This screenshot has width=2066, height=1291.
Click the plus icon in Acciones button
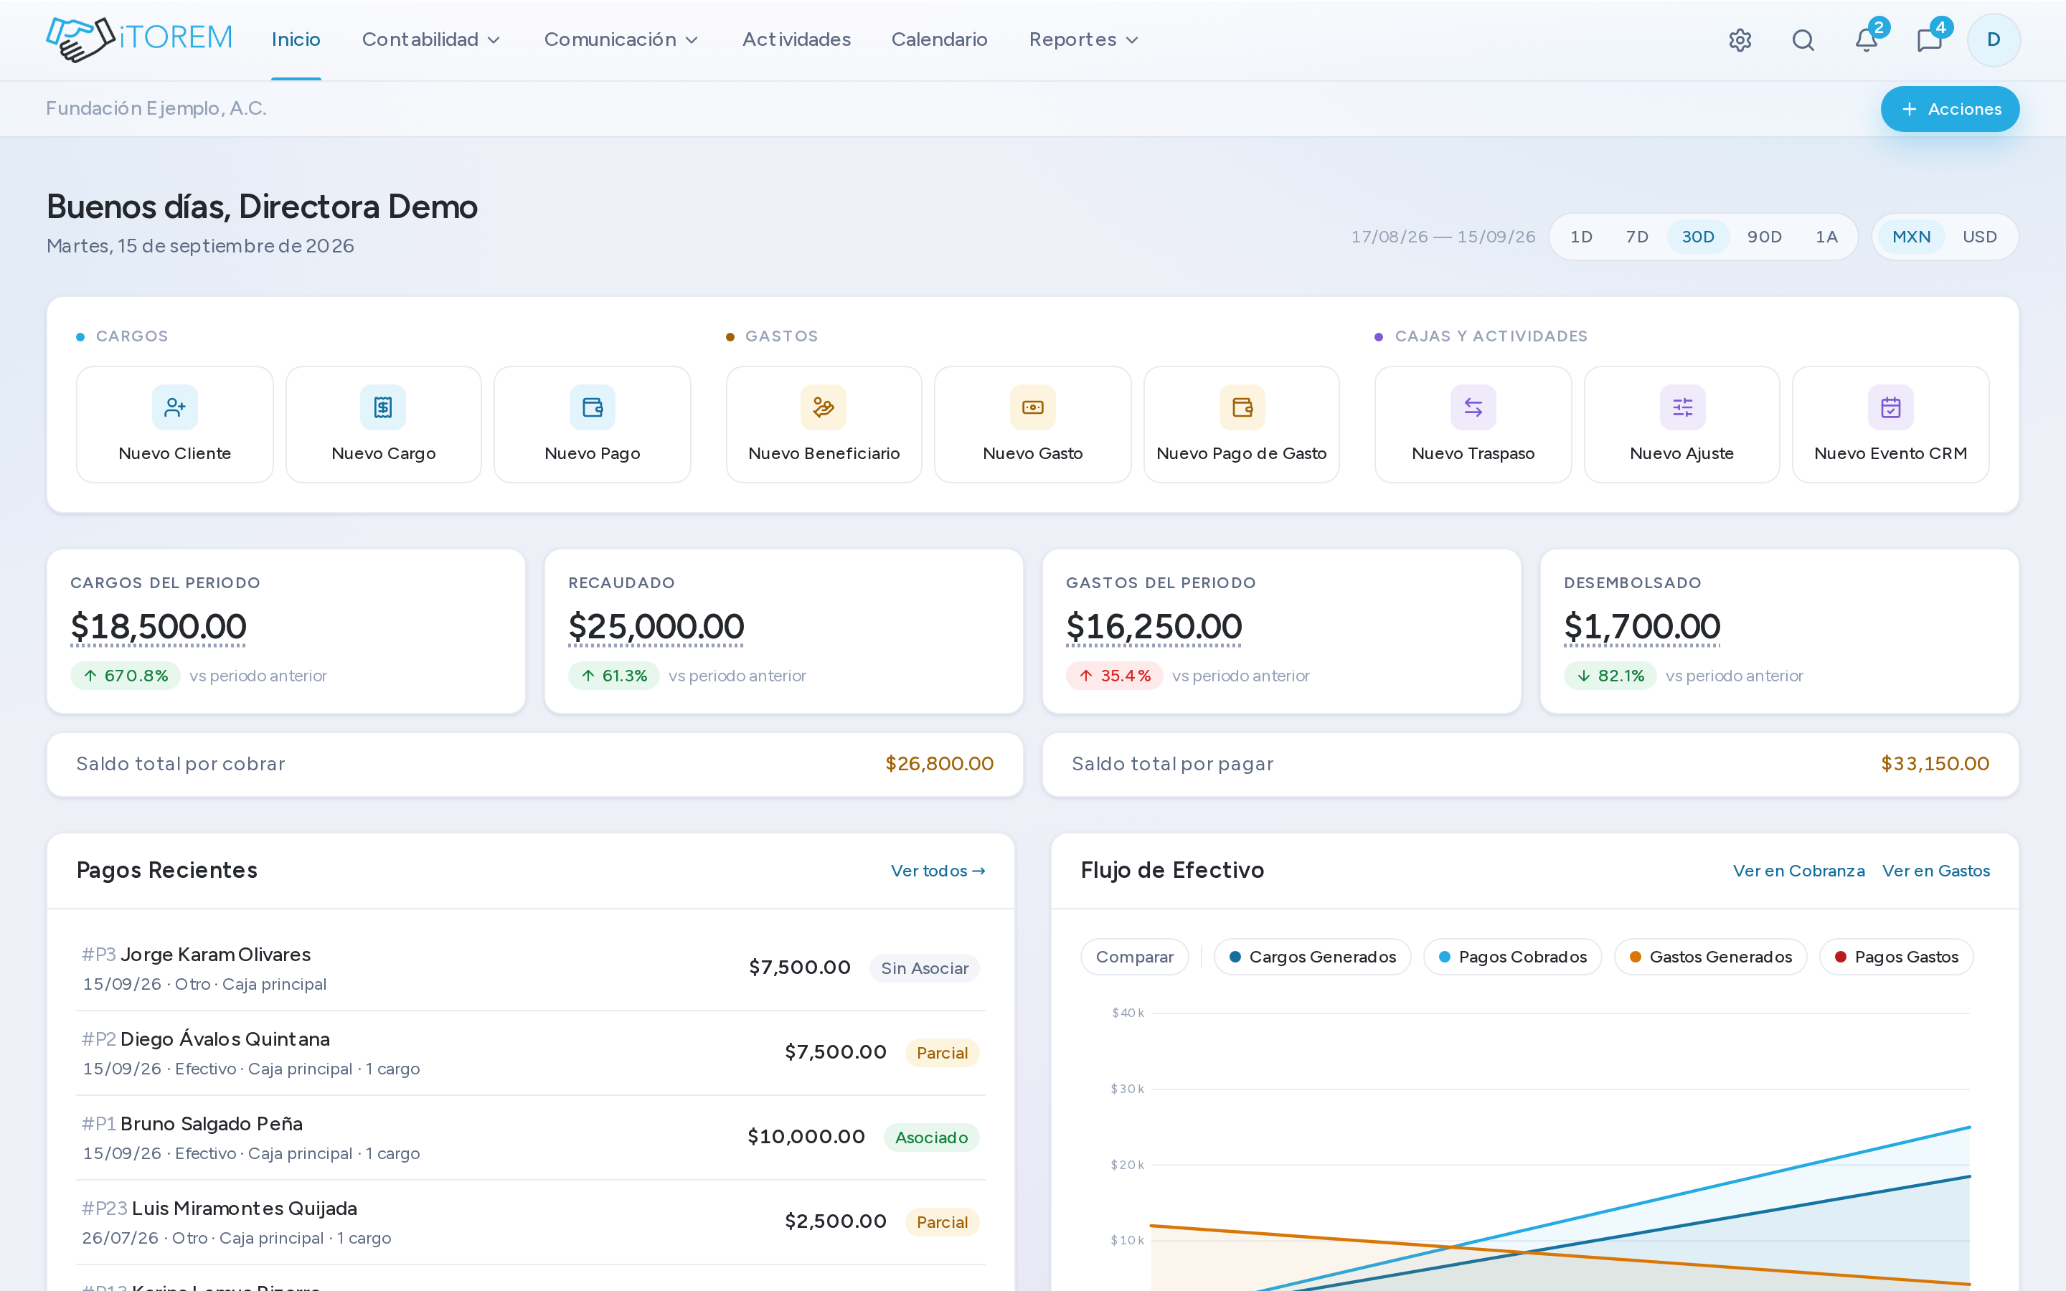coord(1910,109)
